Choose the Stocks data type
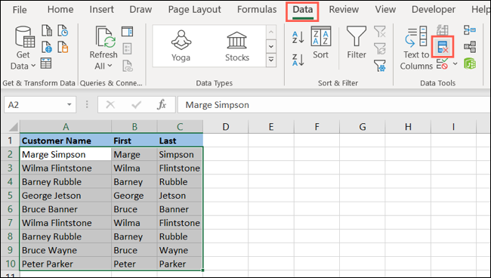491x278 pixels. [x=237, y=46]
